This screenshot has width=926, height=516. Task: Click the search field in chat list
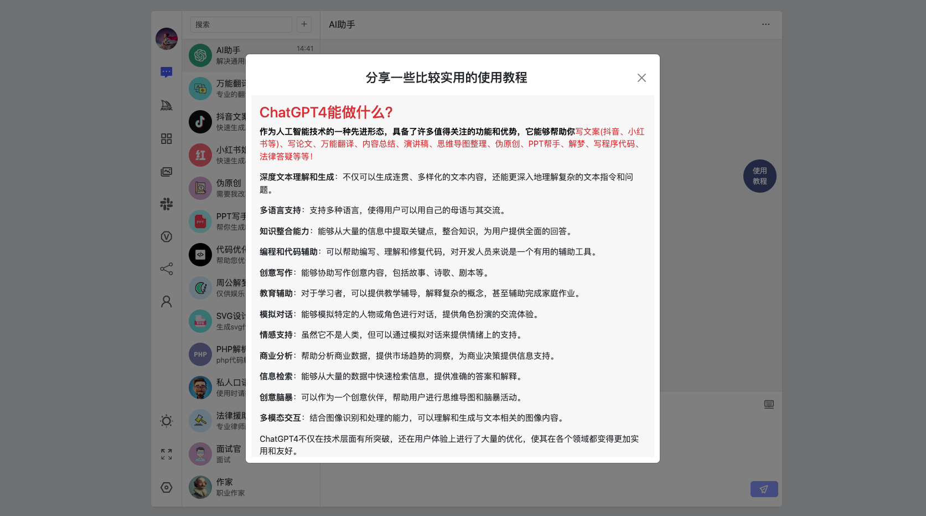click(241, 24)
